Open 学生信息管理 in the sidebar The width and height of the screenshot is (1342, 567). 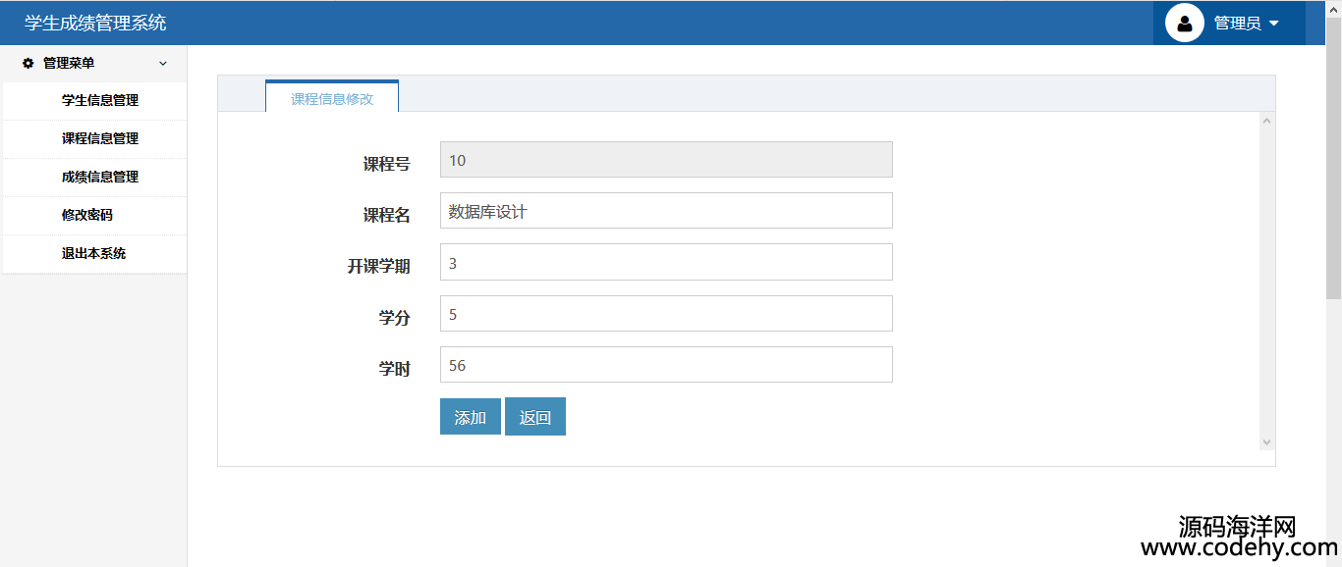pyautogui.click(x=100, y=100)
